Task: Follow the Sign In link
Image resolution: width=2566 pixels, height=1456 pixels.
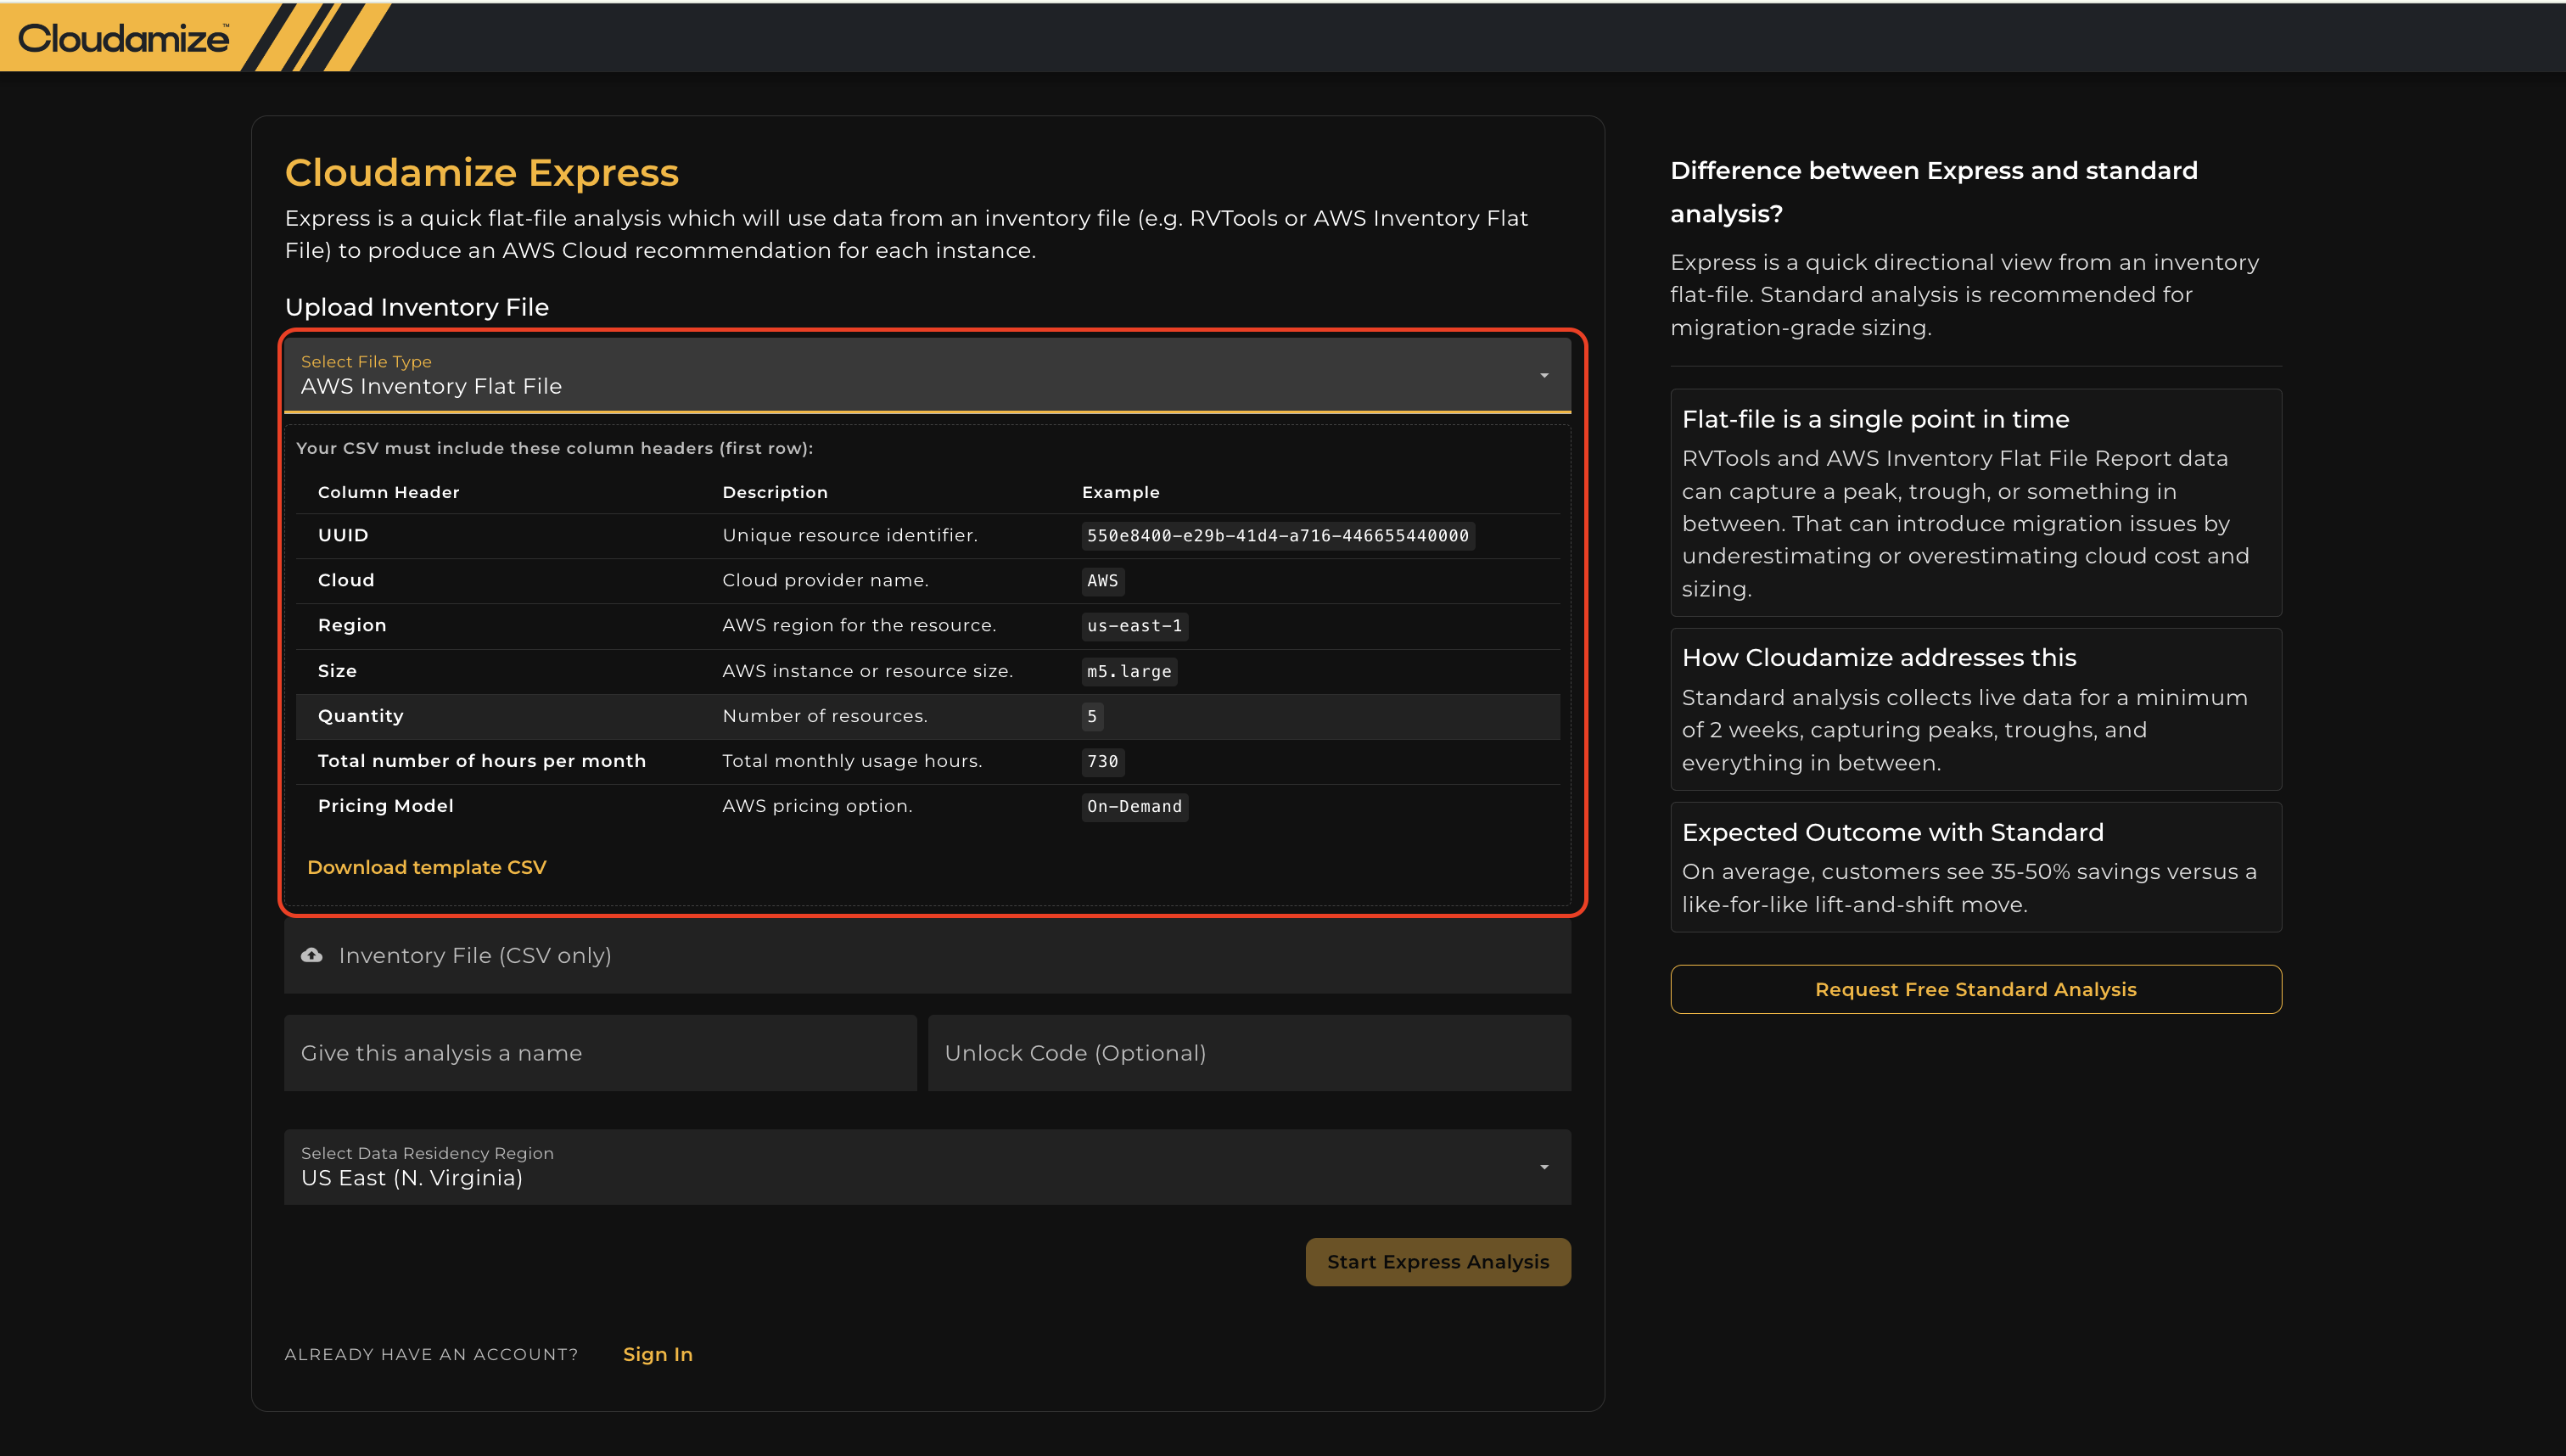Action: [658, 1354]
